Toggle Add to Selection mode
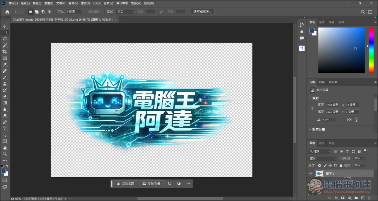378x201 pixels. pyautogui.click(x=37, y=12)
